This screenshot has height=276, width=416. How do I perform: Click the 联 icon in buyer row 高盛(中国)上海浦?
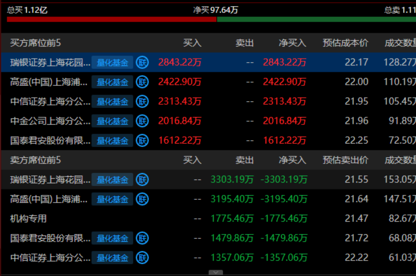[x=142, y=82]
